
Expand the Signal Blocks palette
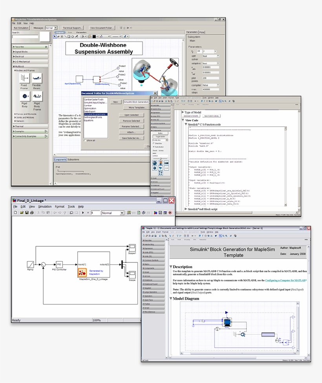point(30,52)
